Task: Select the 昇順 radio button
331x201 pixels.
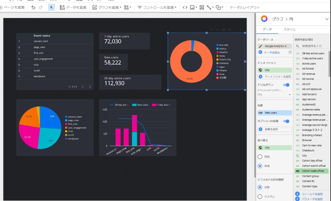Action: [x=260, y=166]
